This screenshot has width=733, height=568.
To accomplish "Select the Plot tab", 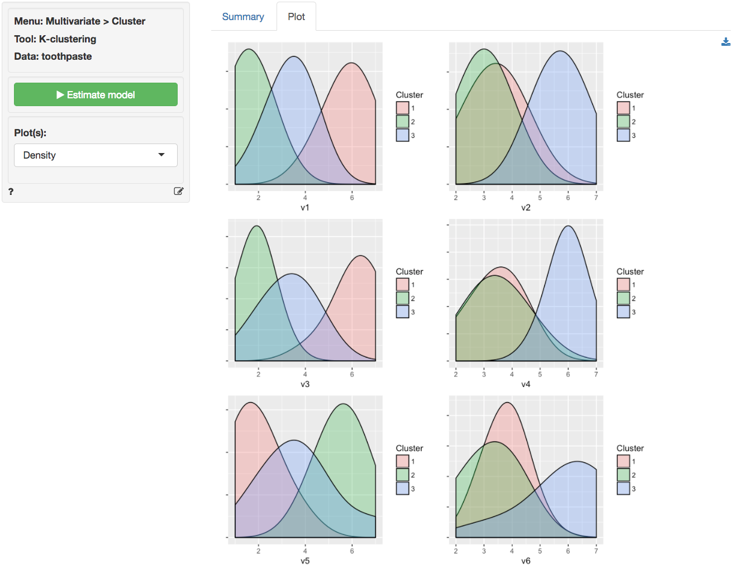I will click(296, 17).
